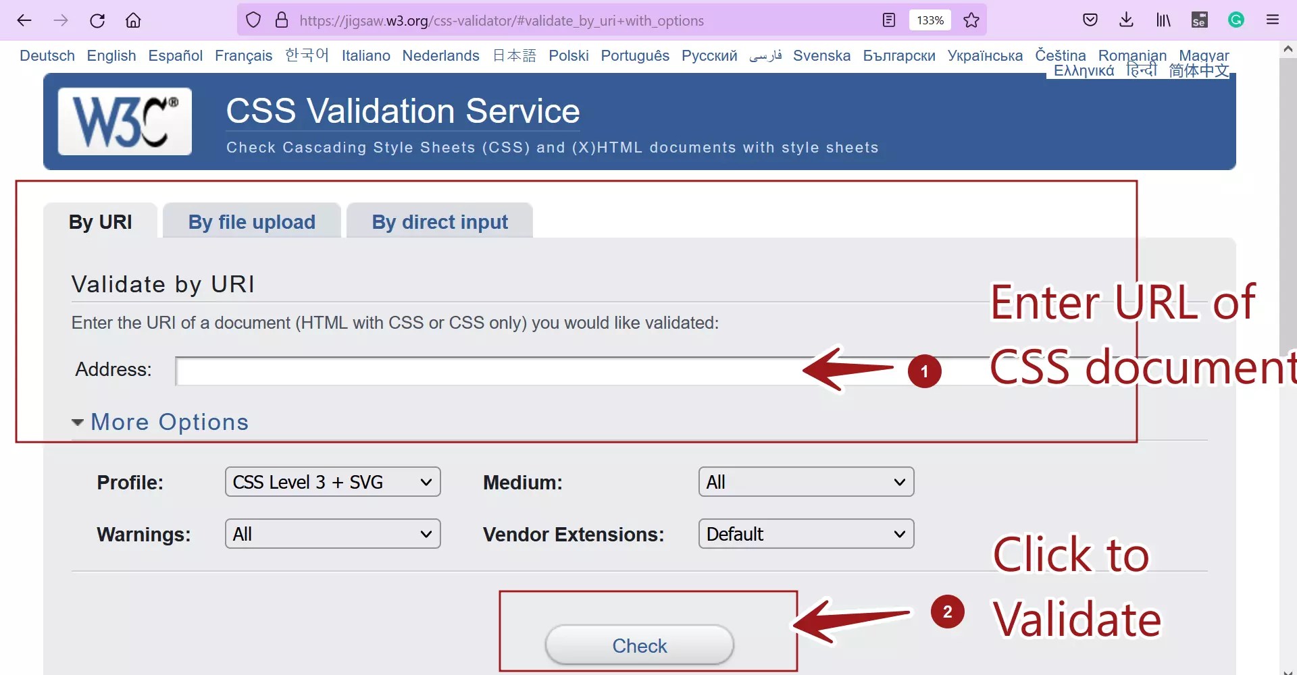
Task: Open the Firefox application menu
Action: (1273, 20)
